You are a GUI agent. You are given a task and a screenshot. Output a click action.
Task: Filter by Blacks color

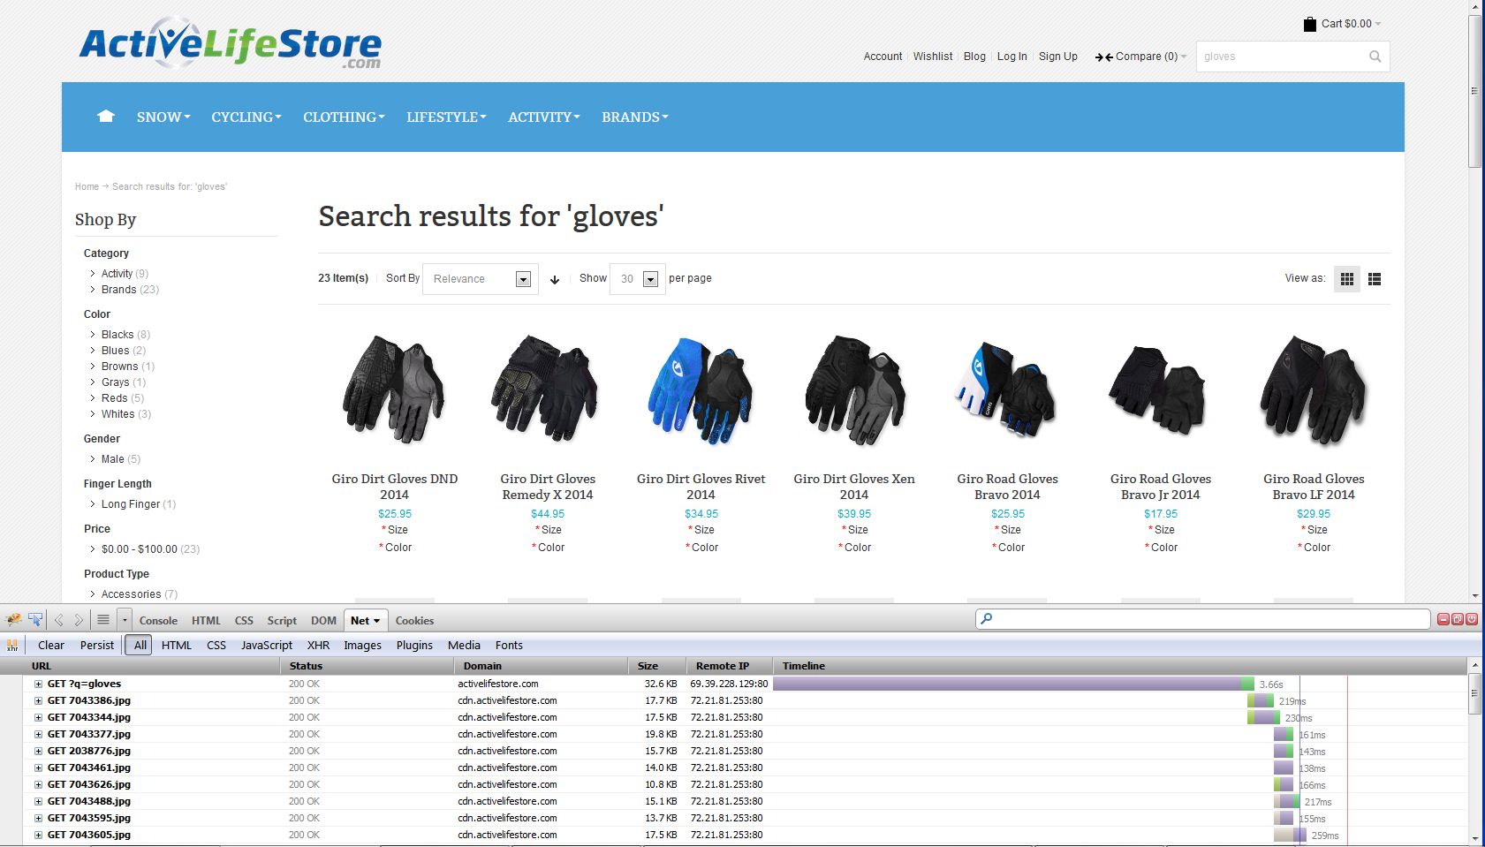click(x=117, y=335)
